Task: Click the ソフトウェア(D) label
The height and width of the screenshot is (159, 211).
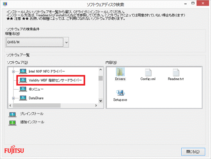Action: (x=17, y=63)
